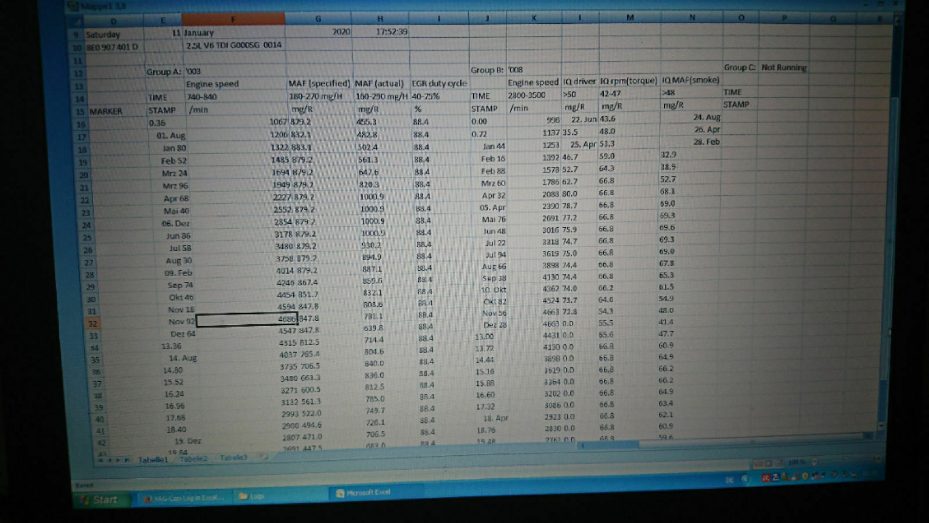Switch to the Tabelle2 sheet tab
The width and height of the screenshot is (929, 523).
193,458
